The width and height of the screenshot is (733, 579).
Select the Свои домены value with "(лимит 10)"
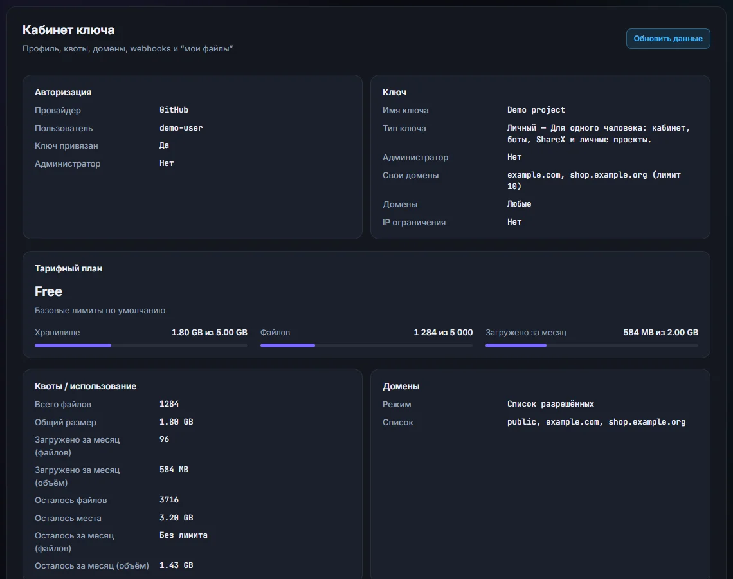pos(594,181)
